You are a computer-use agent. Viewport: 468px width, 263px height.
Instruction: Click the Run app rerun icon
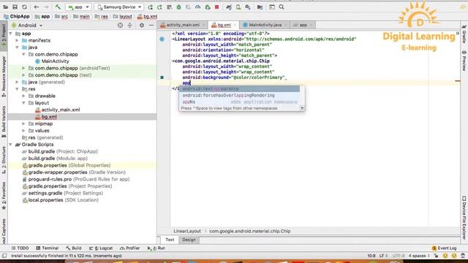150,7
